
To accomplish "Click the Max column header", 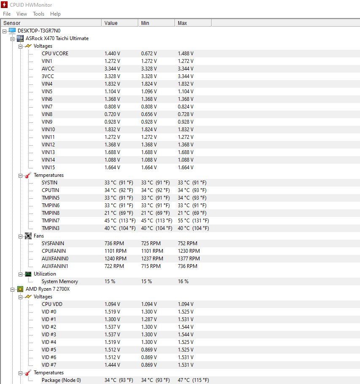I will (x=193, y=23).
